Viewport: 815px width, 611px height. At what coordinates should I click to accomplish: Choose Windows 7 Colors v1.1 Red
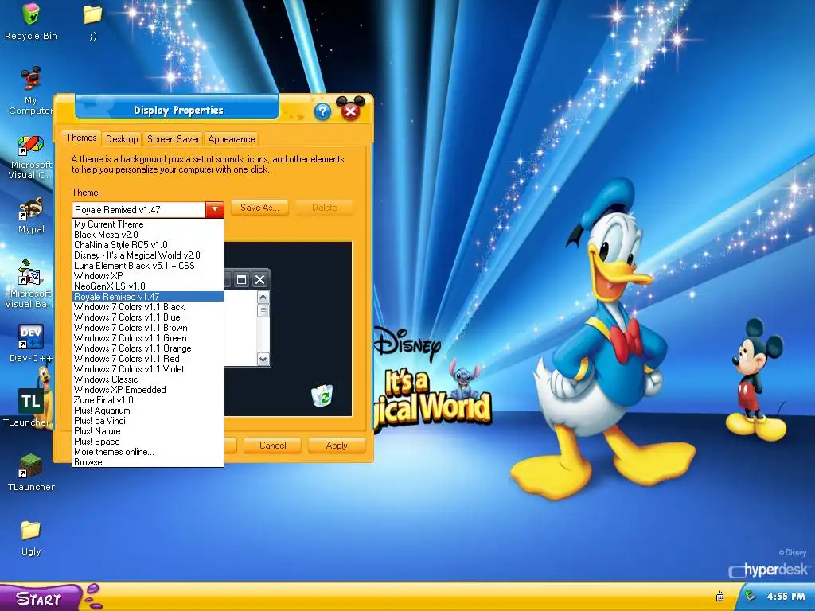(148, 359)
